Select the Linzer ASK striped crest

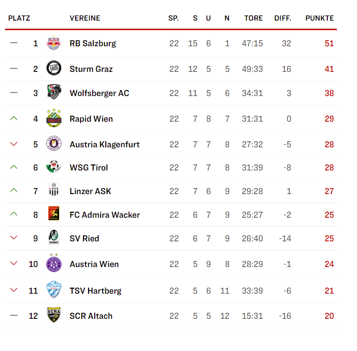click(x=54, y=190)
